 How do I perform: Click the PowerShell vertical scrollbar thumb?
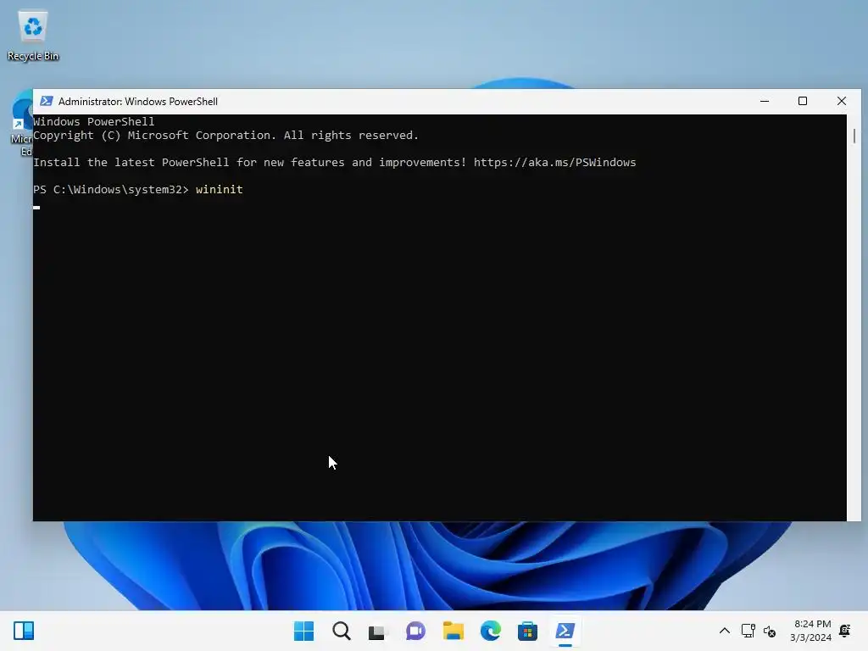pyautogui.click(x=854, y=136)
